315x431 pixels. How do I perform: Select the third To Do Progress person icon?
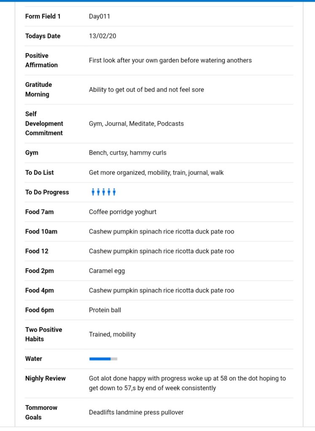pos(104,192)
